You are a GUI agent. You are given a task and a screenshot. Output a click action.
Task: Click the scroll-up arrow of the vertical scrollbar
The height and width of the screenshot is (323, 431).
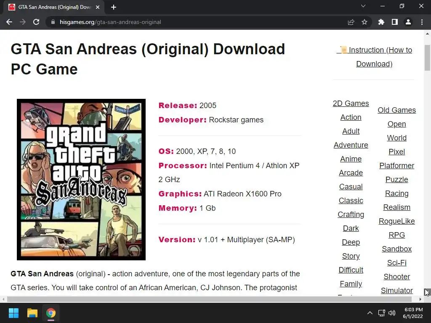[427, 34]
